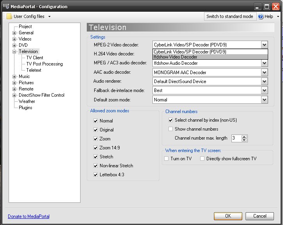Image resolution: width=283 pixels, height=225 pixels.
Task: Open MPEG / AC3 audio decoder dropdown
Action: 264,63
